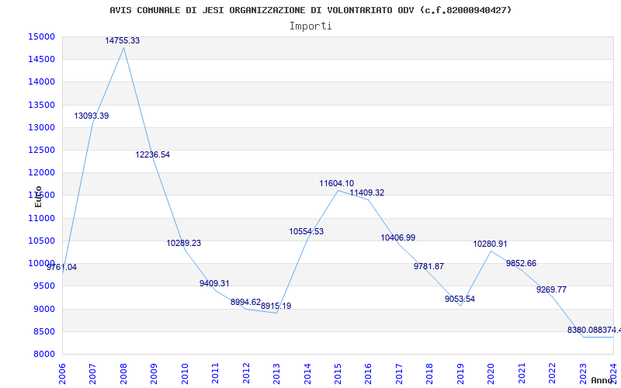Select the 9409.31 data label
This screenshot has width=621, height=388.
click(x=214, y=283)
